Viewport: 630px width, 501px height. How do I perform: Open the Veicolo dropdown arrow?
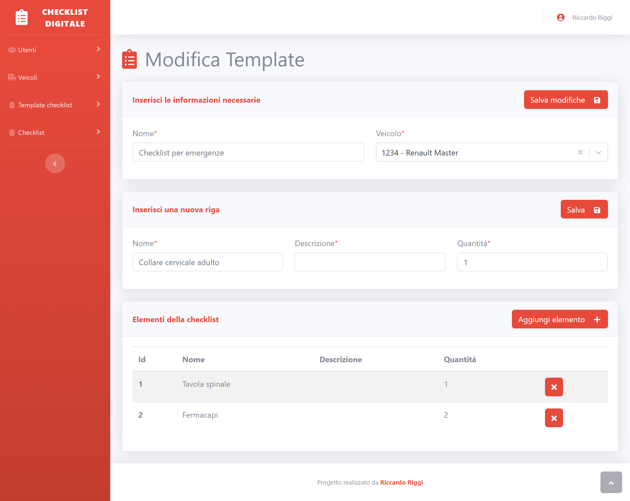[x=598, y=152]
